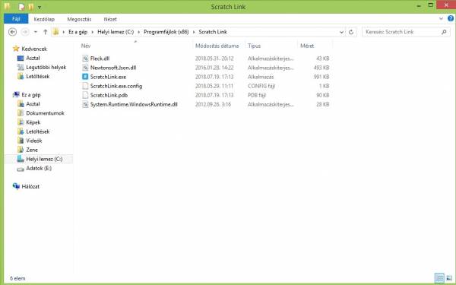Click Programfájlok (x86) breadcrumb
The height and width of the screenshot is (285, 456).
coord(166,32)
